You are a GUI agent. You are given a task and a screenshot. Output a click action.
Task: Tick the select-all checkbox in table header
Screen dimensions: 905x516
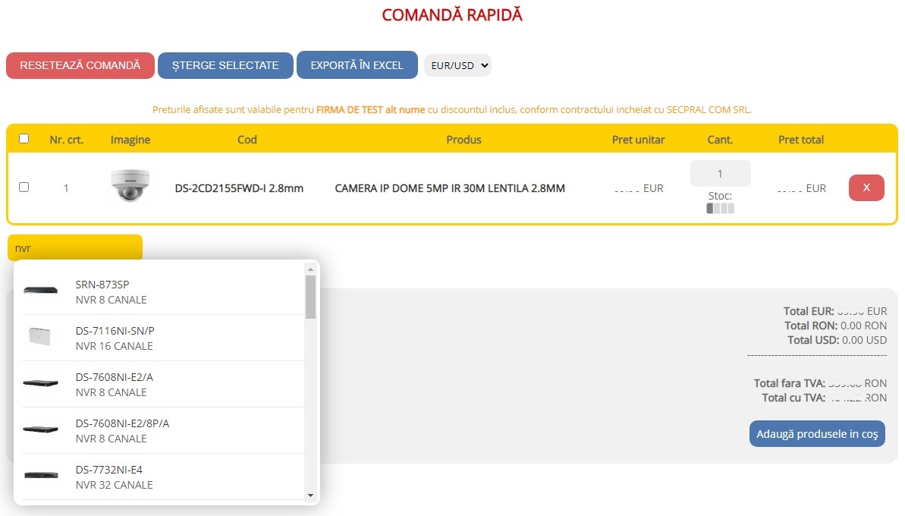coord(24,139)
